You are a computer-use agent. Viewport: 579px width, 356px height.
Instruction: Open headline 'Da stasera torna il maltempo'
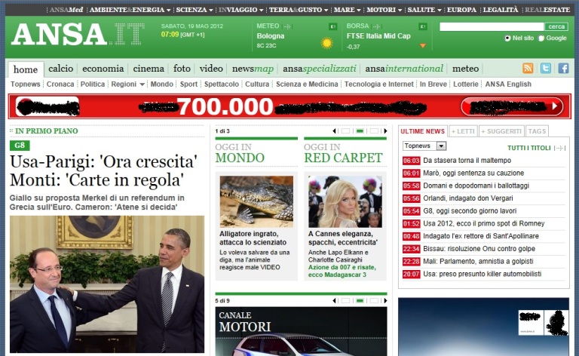coord(467,161)
